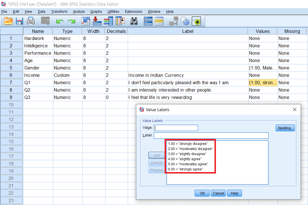Open the Go to case tool
The width and height of the screenshot is (308, 205).
point(86,21)
